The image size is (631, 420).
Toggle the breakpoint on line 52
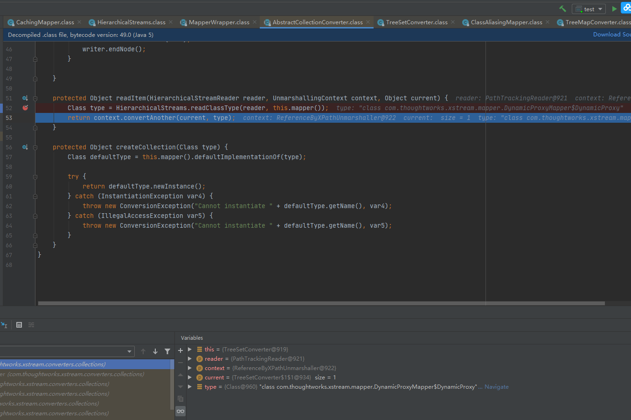click(x=25, y=108)
